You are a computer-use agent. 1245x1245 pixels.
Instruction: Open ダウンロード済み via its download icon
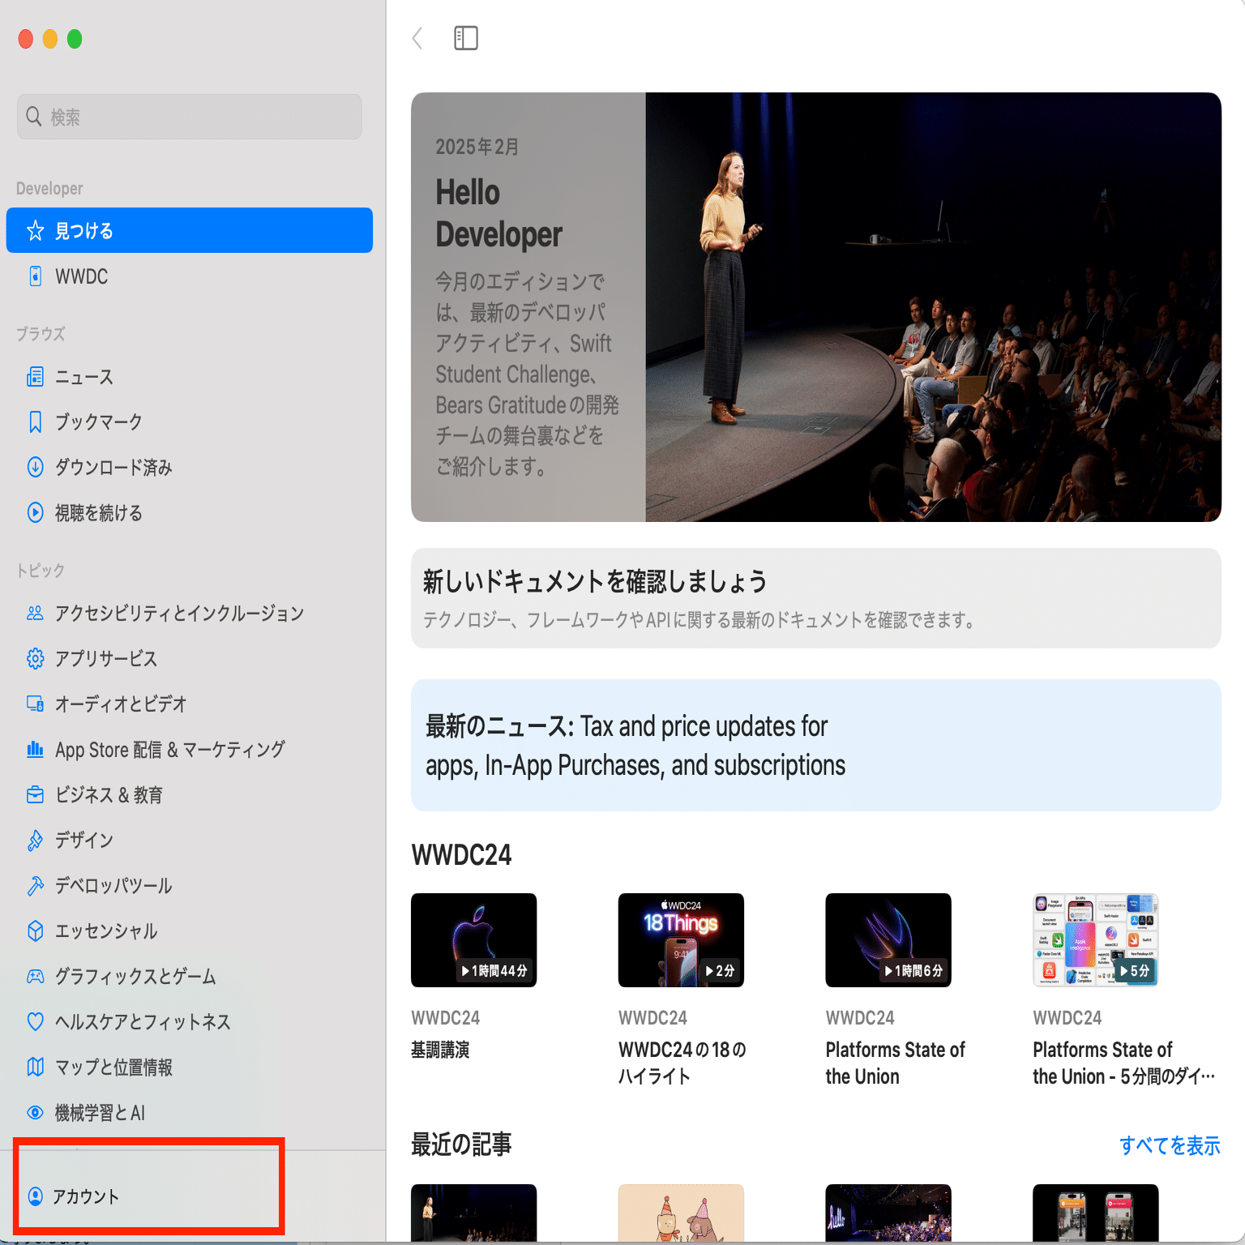tap(36, 467)
